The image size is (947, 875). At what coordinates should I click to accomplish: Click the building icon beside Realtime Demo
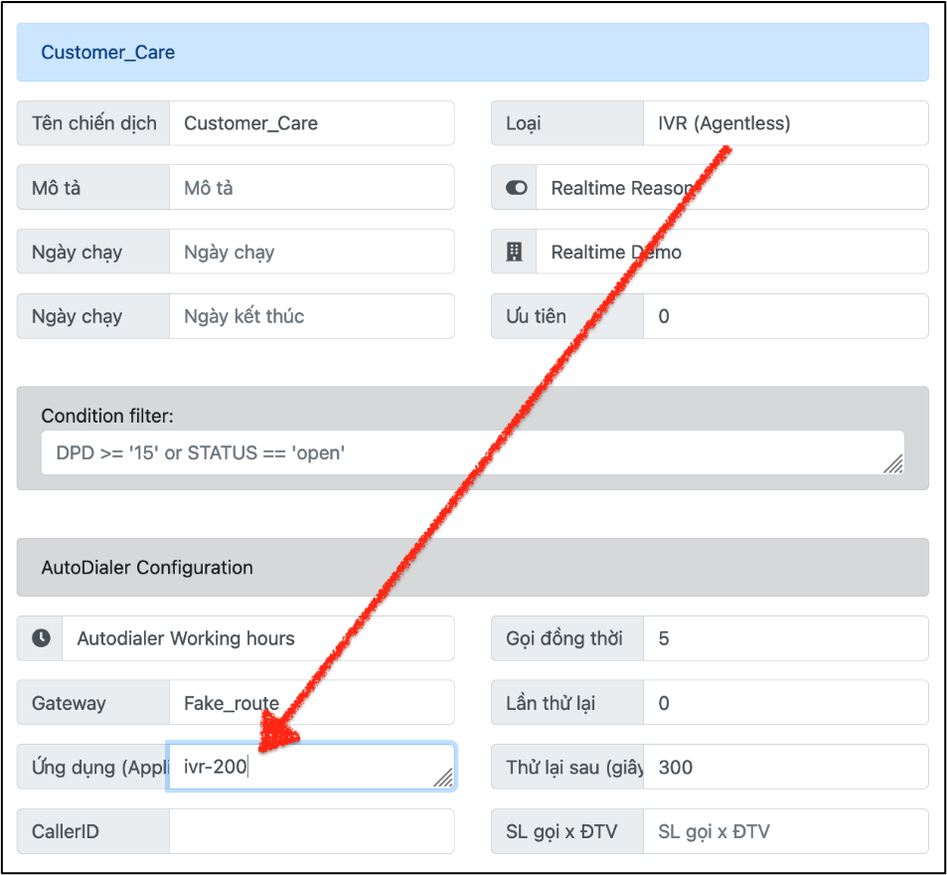click(x=514, y=253)
